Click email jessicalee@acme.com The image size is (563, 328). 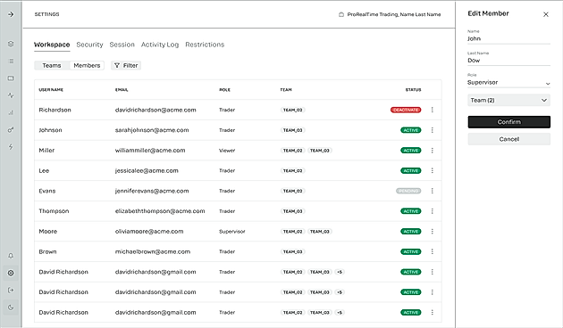click(x=147, y=170)
